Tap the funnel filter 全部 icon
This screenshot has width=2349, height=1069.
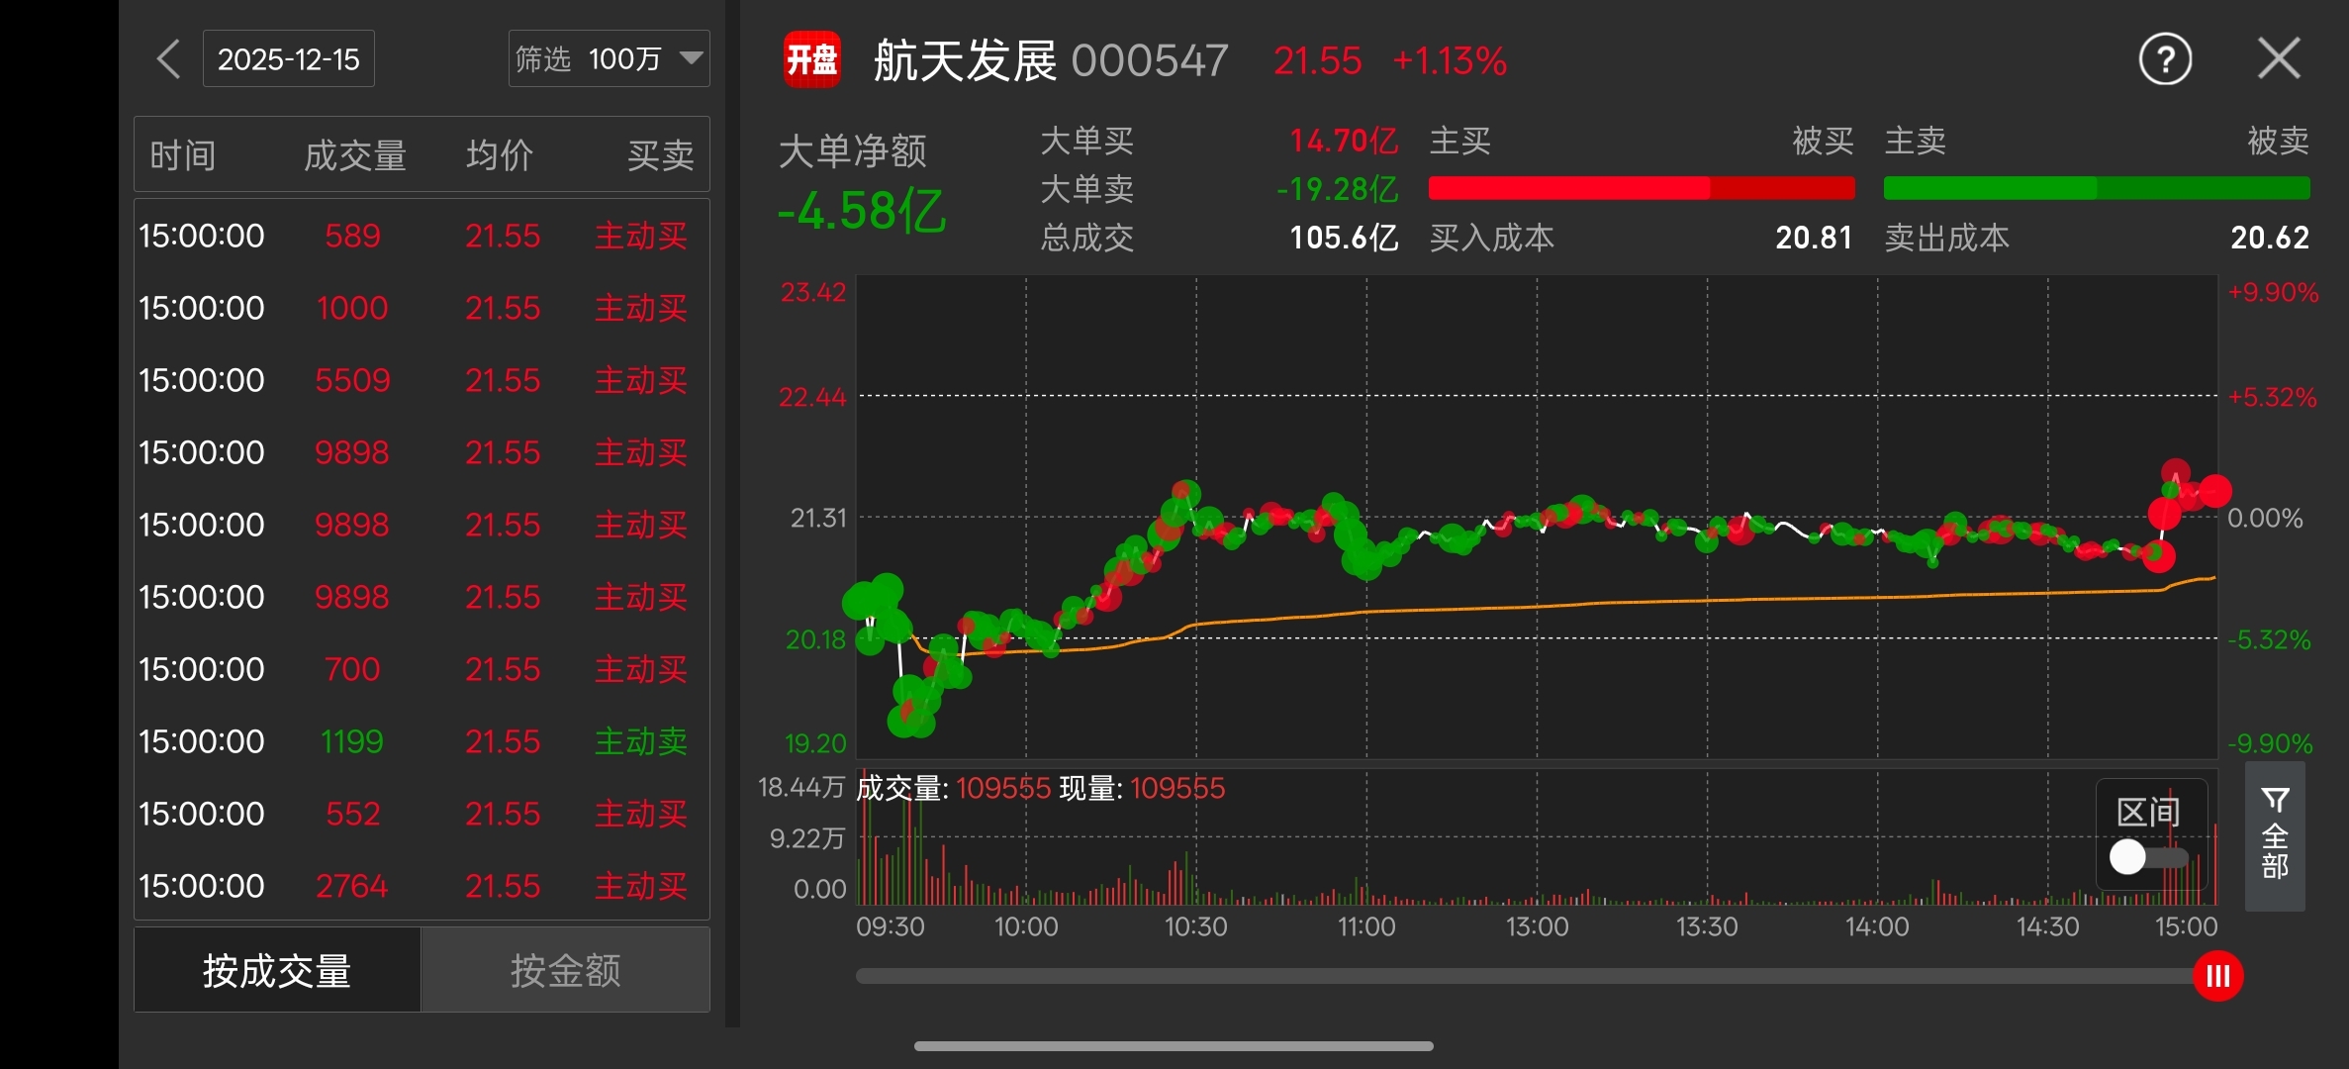pyautogui.click(x=2275, y=834)
